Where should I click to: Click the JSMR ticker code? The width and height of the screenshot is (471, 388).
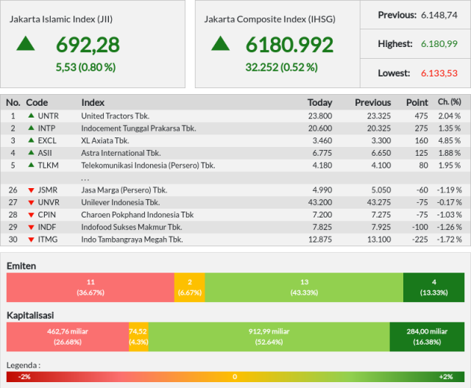47,190
